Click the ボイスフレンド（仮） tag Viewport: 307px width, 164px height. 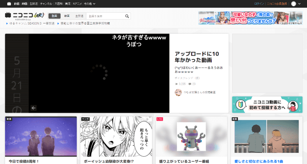(x=187, y=78)
